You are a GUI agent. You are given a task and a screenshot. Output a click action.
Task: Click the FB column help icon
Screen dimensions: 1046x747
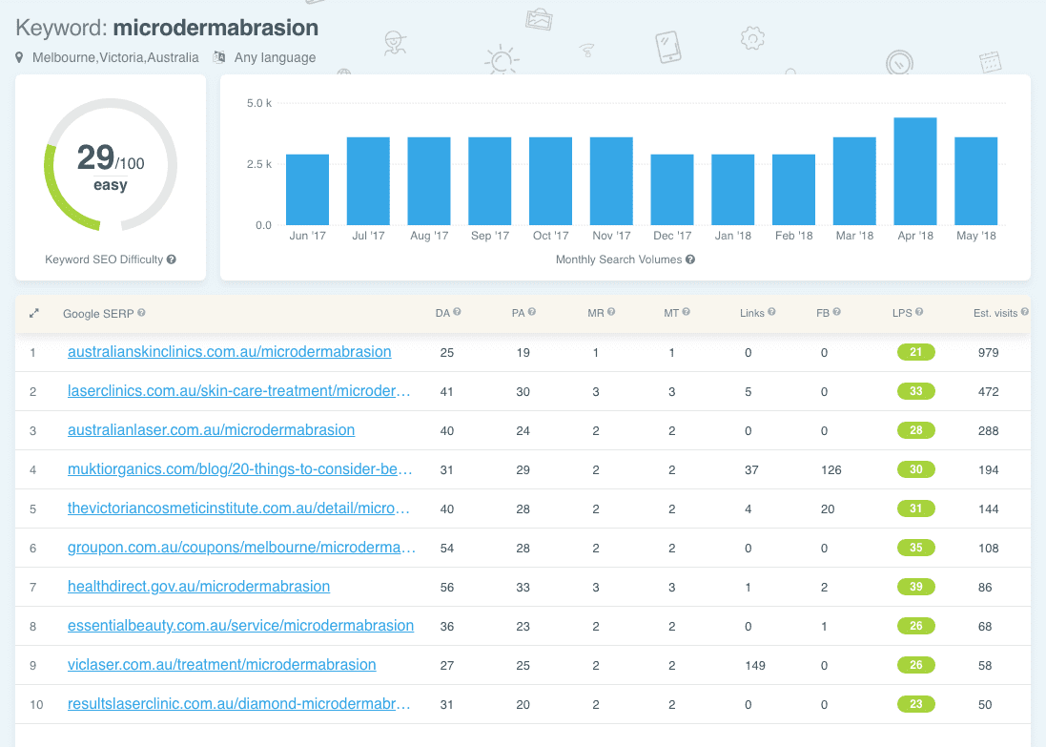click(836, 312)
